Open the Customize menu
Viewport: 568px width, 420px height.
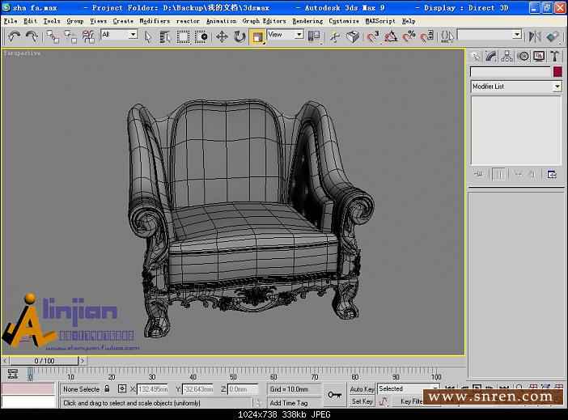pyautogui.click(x=344, y=21)
